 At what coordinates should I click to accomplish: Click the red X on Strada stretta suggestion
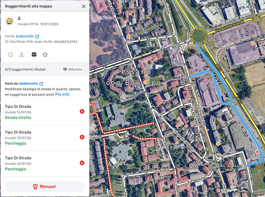(x=82, y=111)
